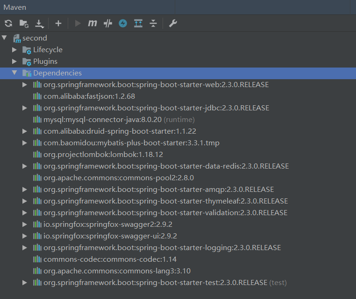Select spring-boot-starter-web:2.3.0.RELEASE row
This screenshot has height=299, width=356.
pyautogui.click(x=178, y=85)
